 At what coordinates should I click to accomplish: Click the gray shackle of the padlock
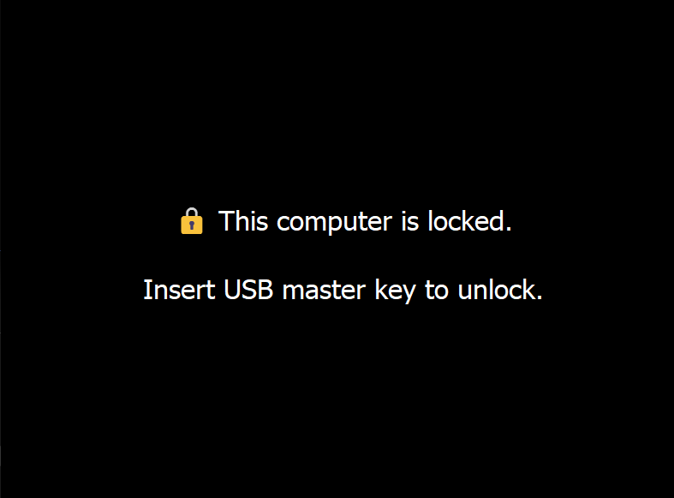point(192,212)
